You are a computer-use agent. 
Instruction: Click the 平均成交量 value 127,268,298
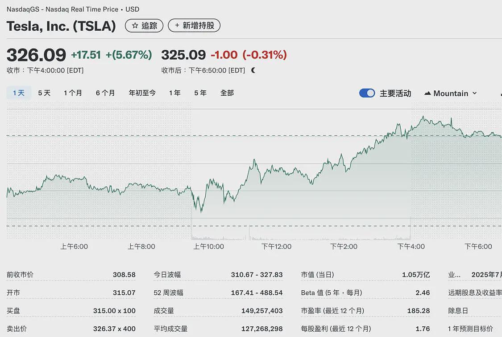(262, 329)
